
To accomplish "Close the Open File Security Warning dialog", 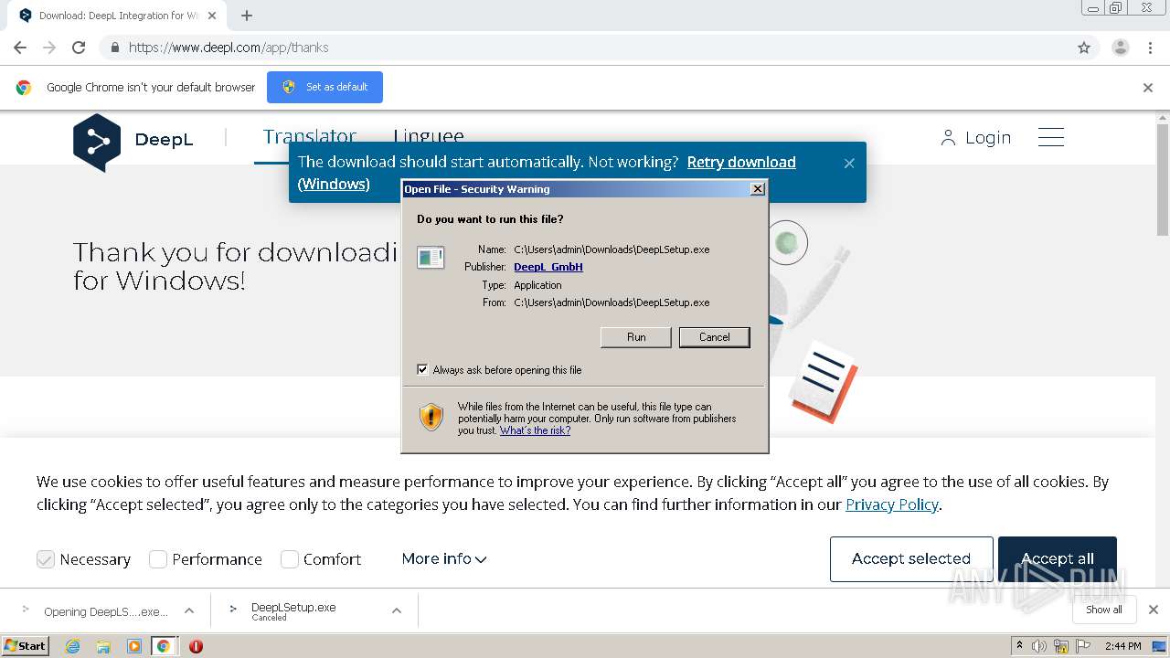I will pyautogui.click(x=757, y=189).
